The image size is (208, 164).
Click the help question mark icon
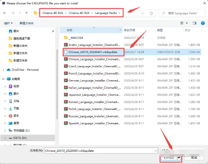(x=203, y=23)
